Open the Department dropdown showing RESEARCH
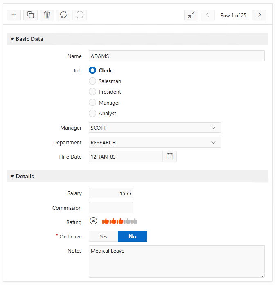Screen dimensions: 275x285 click(x=155, y=142)
